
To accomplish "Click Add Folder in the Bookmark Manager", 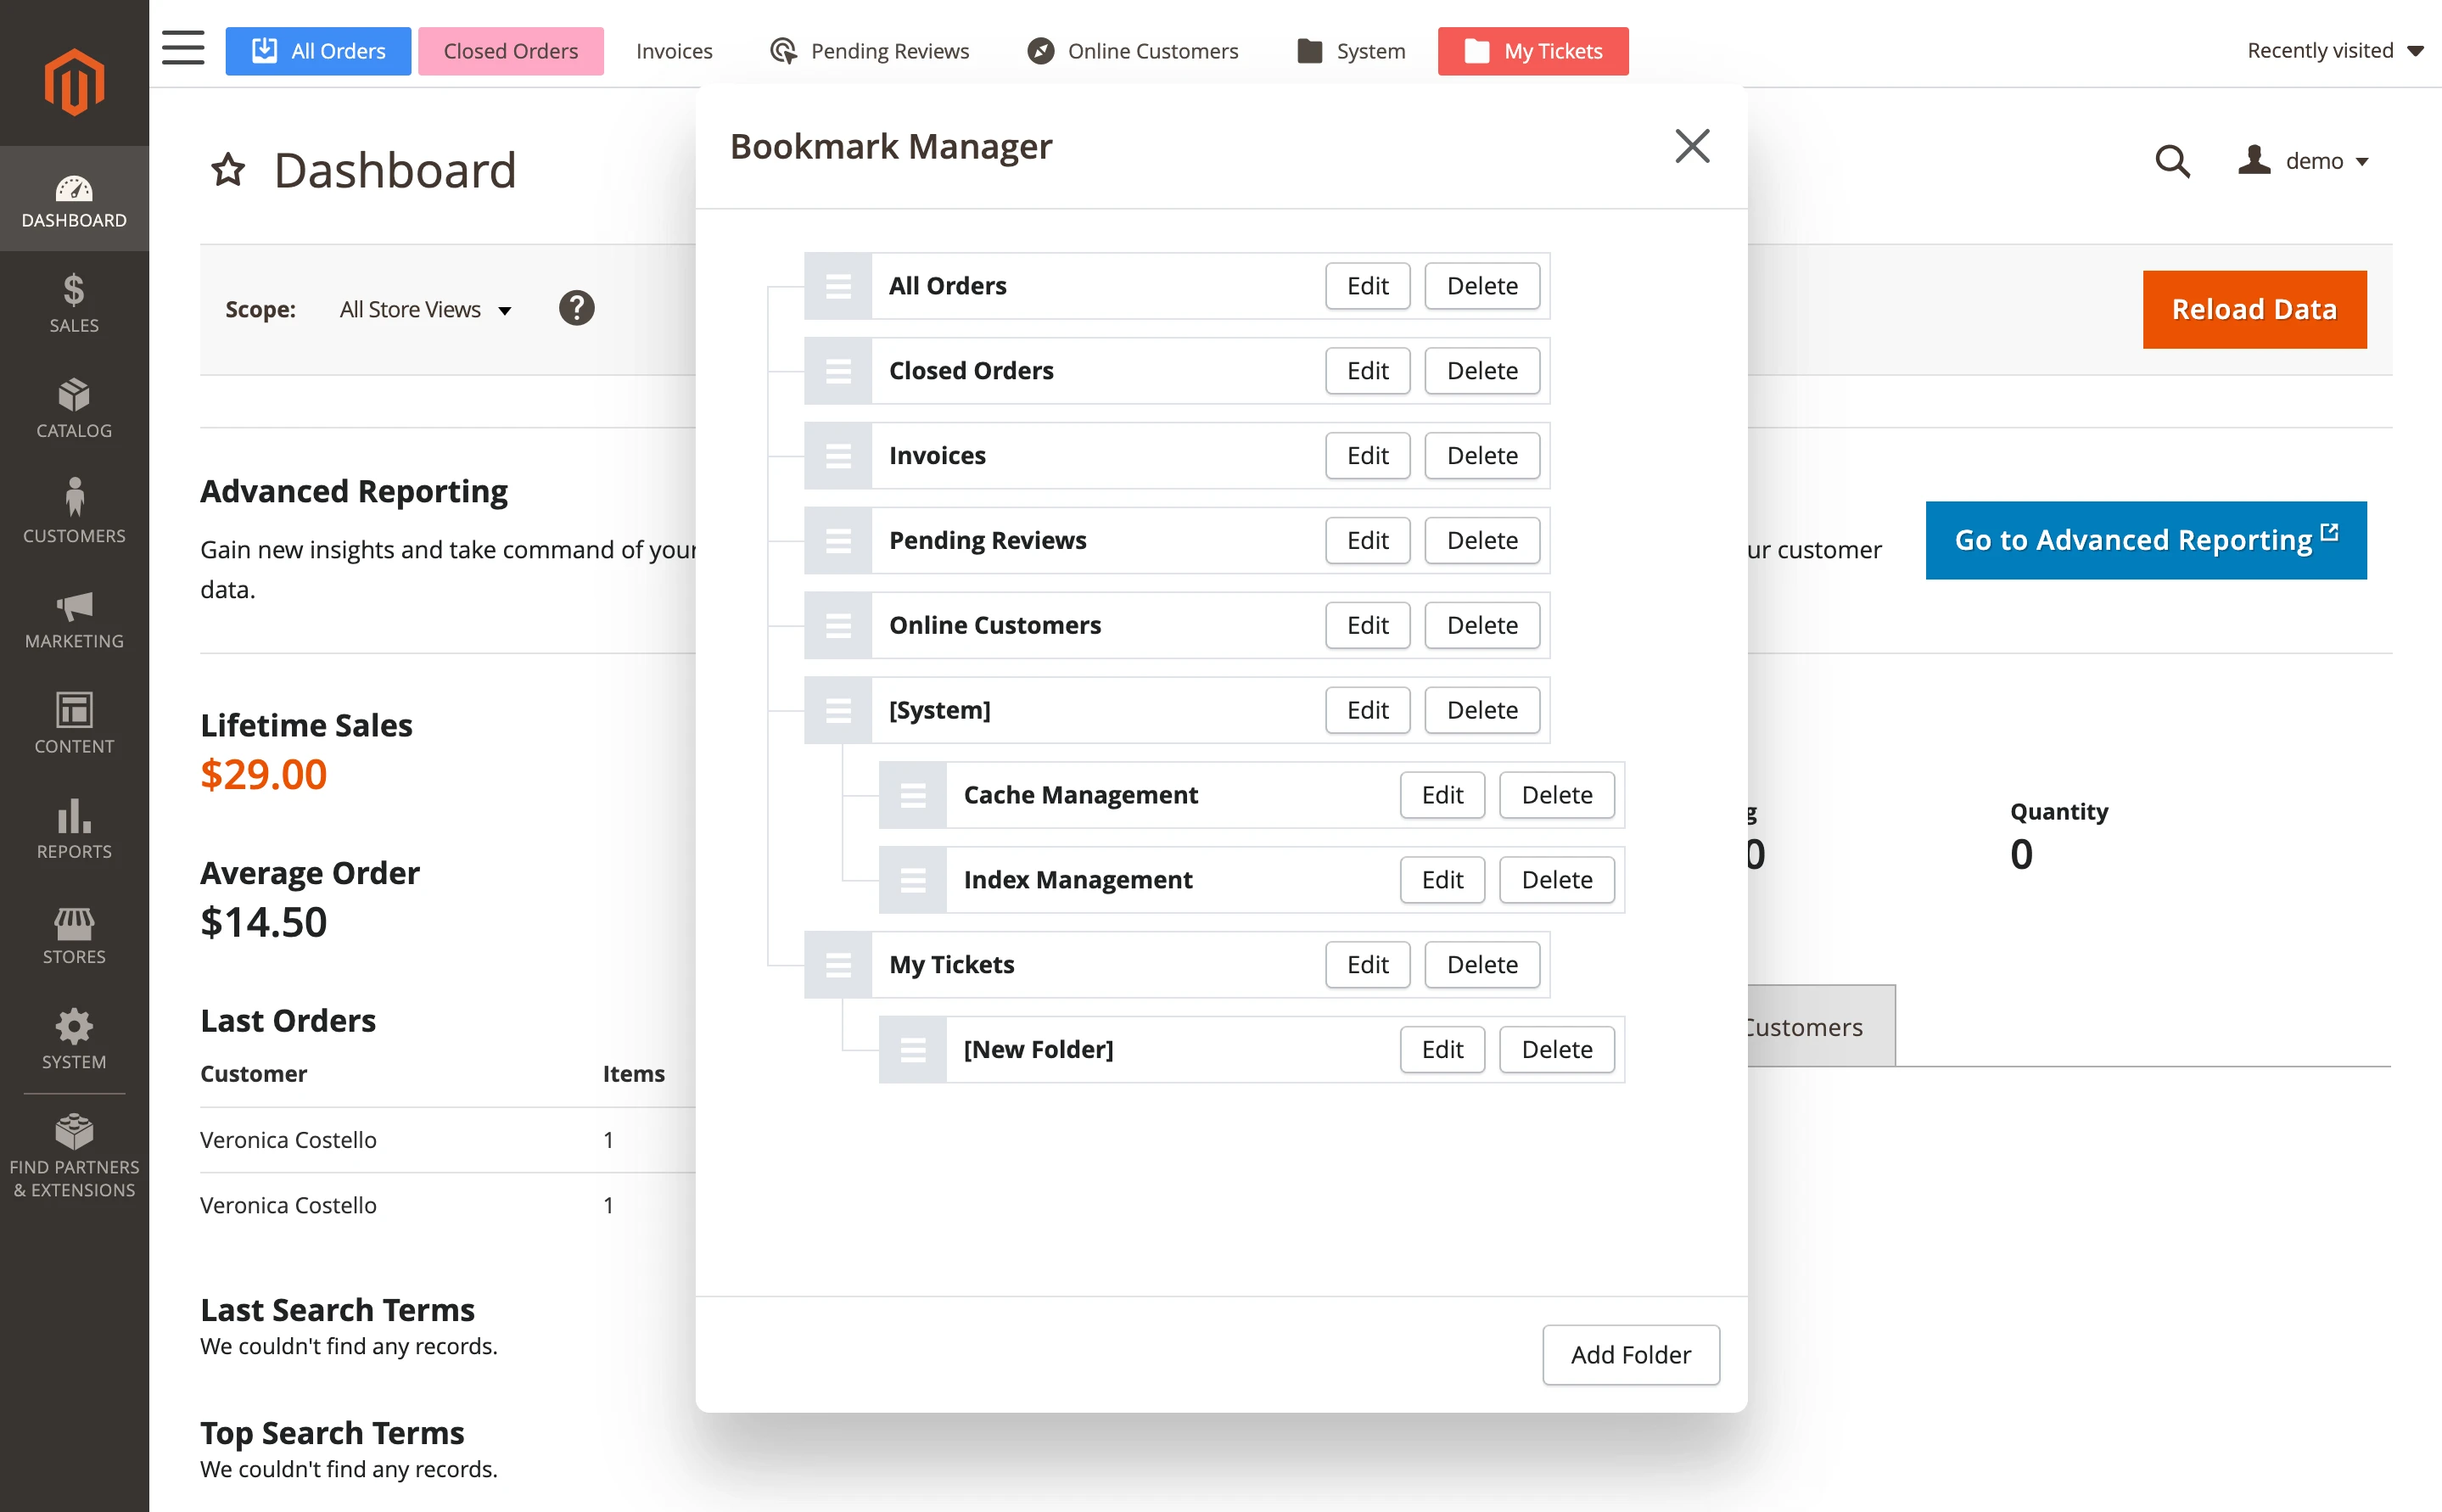I will coord(1630,1354).
